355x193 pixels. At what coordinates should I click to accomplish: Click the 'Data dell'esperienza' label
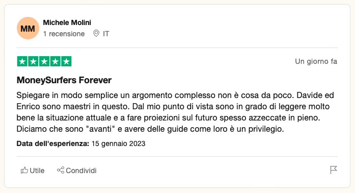point(53,143)
